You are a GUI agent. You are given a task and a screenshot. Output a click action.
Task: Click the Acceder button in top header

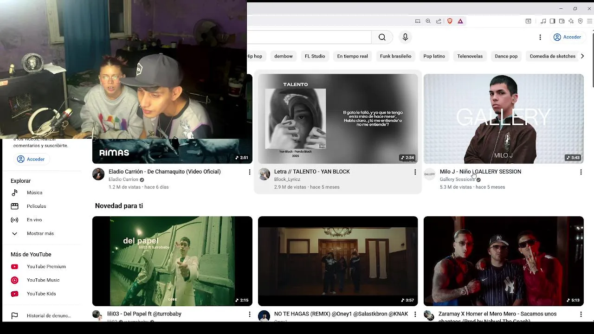567,37
